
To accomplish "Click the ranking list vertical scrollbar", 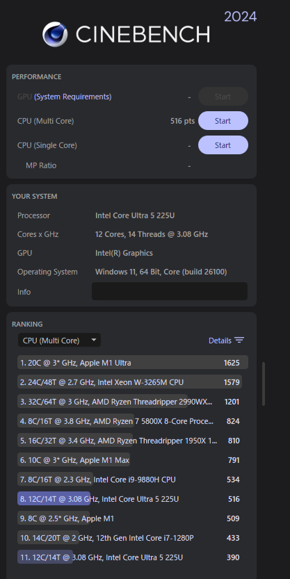I will tap(264, 384).
